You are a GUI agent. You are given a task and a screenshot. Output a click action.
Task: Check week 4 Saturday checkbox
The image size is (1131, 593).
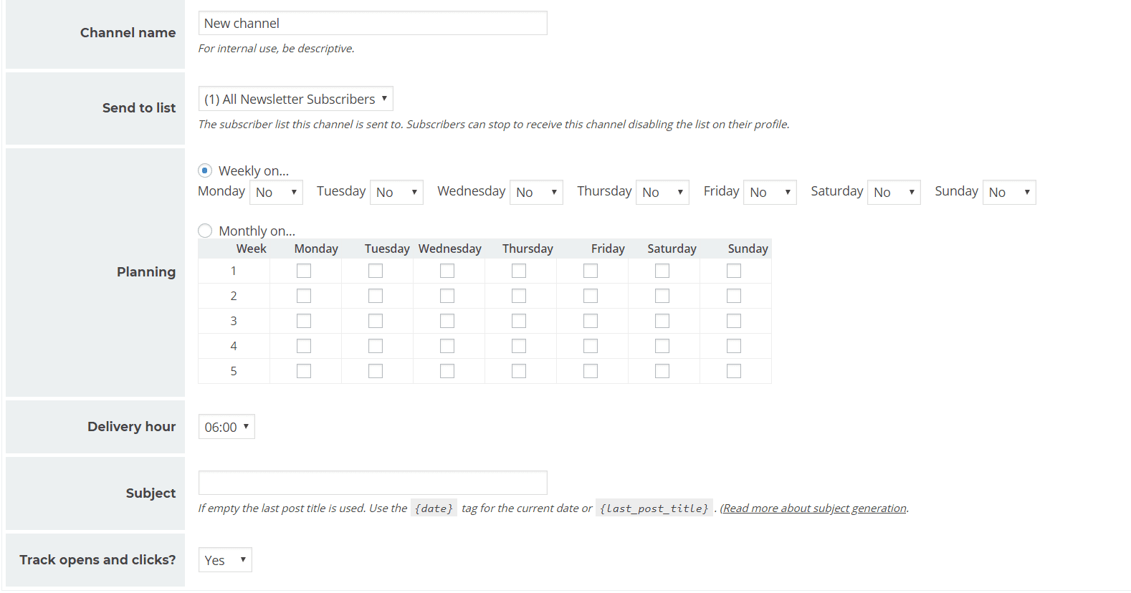coord(662,346)
